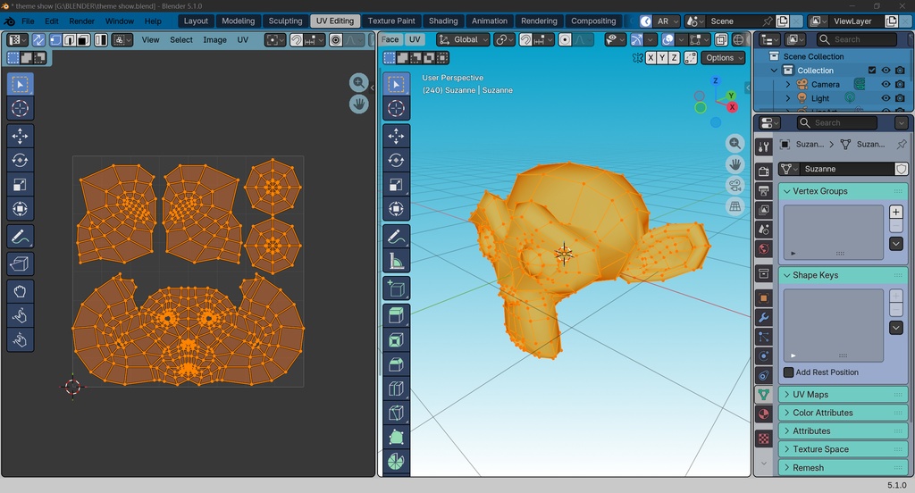The image size is (915, 493).
Task: Click the Scene name field
Action: point(733,21)
